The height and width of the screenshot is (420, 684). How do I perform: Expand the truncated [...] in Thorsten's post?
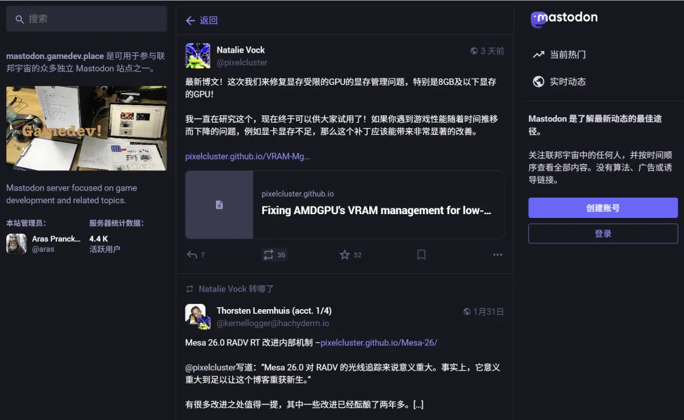[x=419, y=404]
